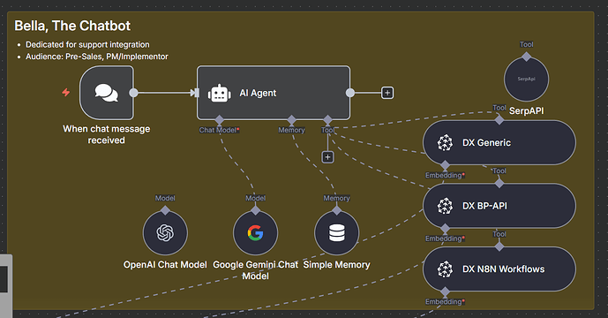Add a node after AI Agent output
This screenshot has width=608, height=318.
(387, 93)
